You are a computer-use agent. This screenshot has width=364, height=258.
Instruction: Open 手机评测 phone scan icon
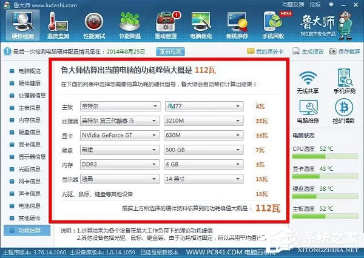[344, 81]
